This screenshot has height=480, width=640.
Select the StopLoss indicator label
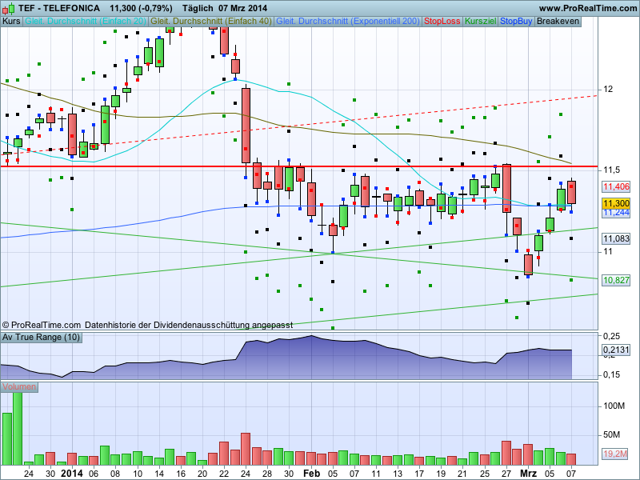[442, 22]
